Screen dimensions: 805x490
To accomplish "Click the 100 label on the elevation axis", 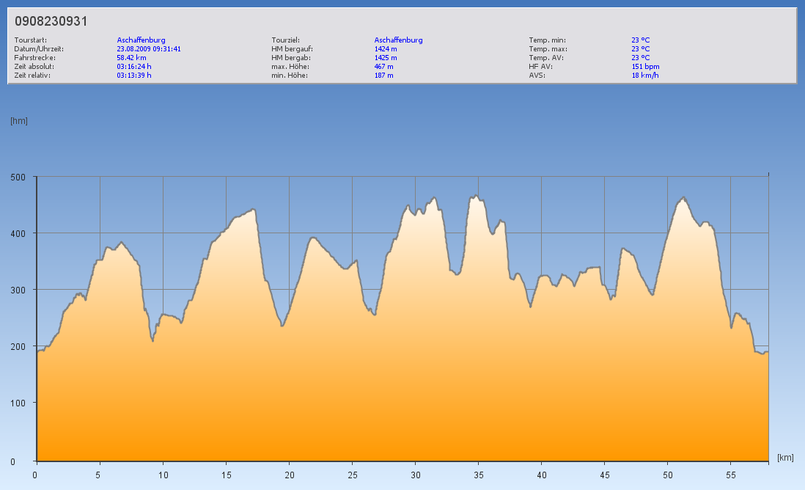I will coord(18,403).
